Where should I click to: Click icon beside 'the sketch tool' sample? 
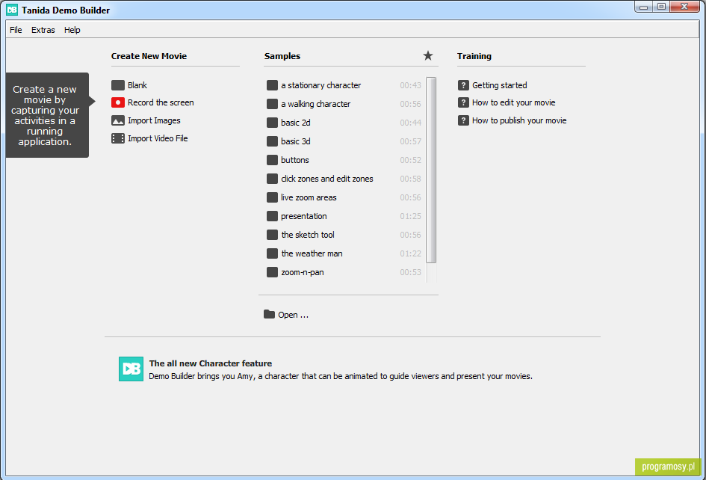[272, 235]
